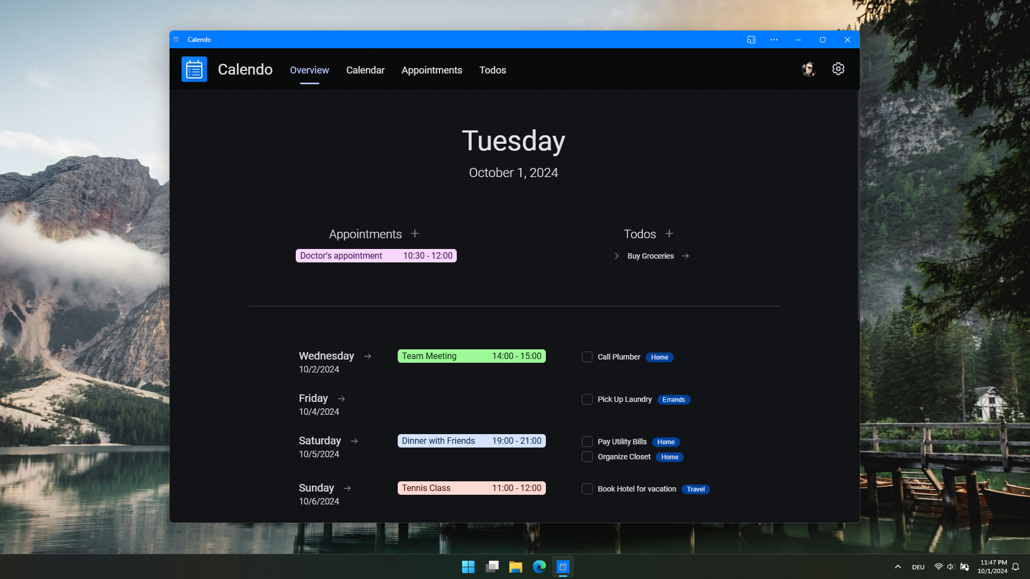Click the Calendo notepad logo icon
Viewport: 1030px width, 579px height.
194,69
